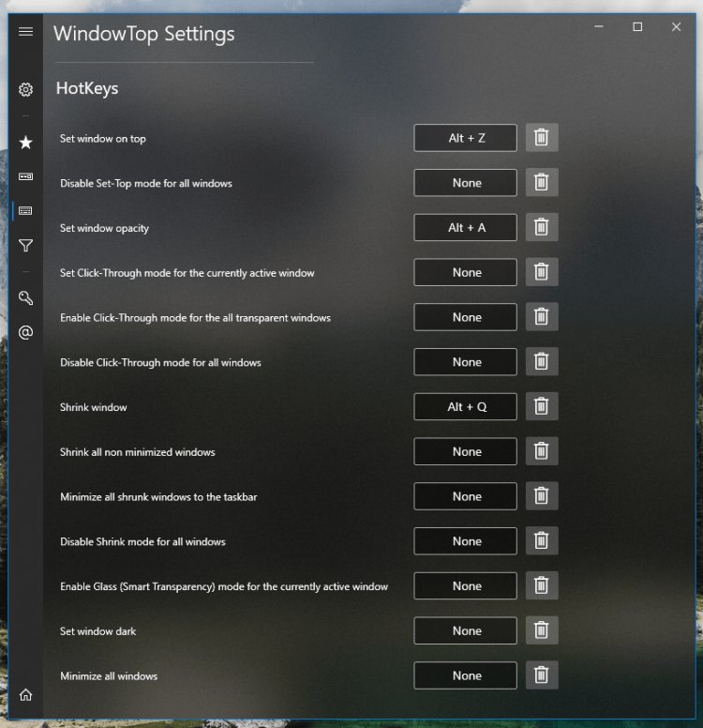The height and width of the screenshot is (728, 703).
Task: Maximize the WindowTop Settings window
Action: coord(637,27)
